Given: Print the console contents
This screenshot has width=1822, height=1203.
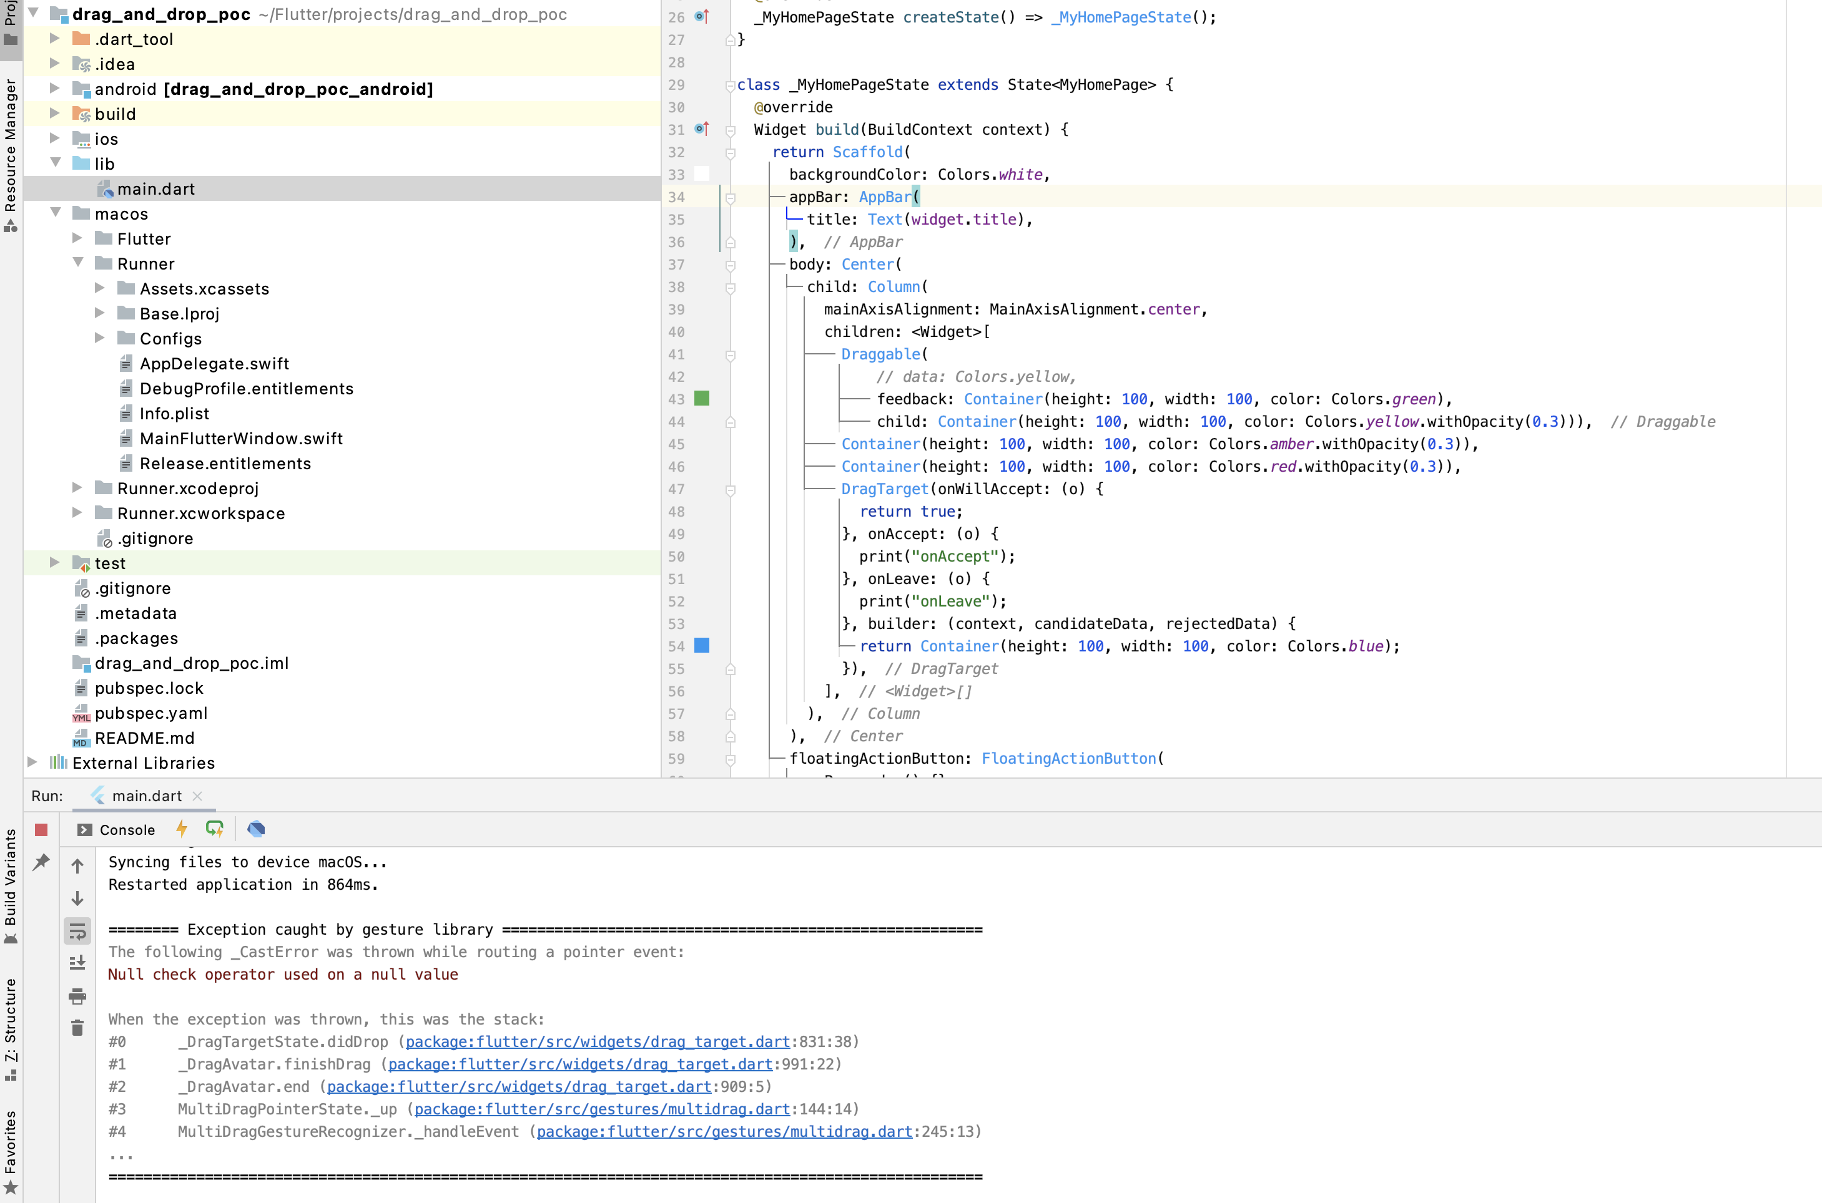Looking at the screenshot, I should (x=77, y=996).
